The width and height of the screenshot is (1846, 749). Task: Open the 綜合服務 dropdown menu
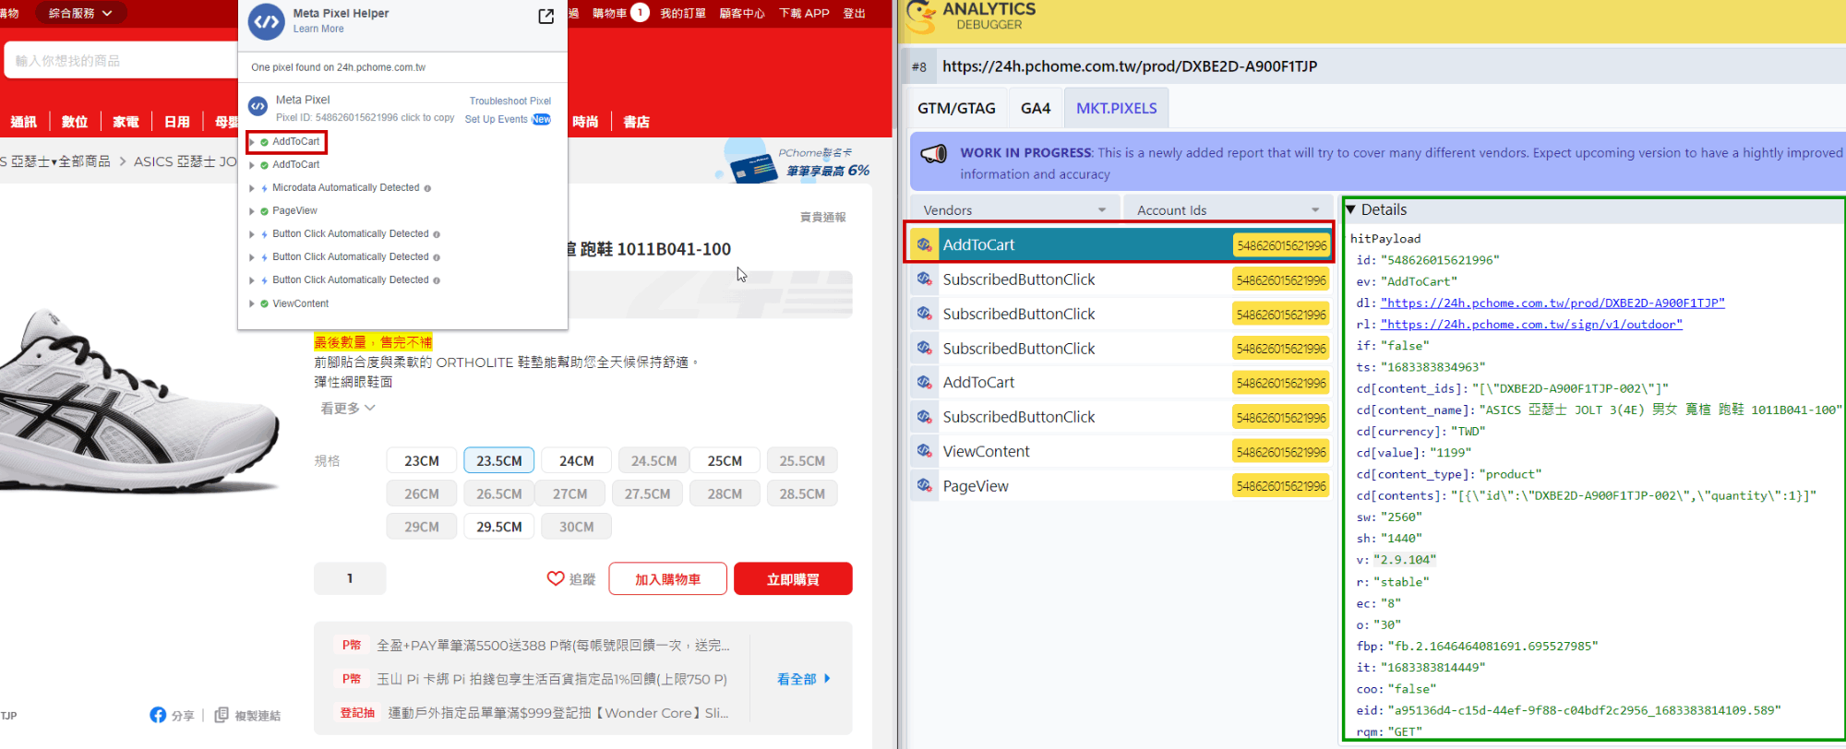click(x=80, y=13)
